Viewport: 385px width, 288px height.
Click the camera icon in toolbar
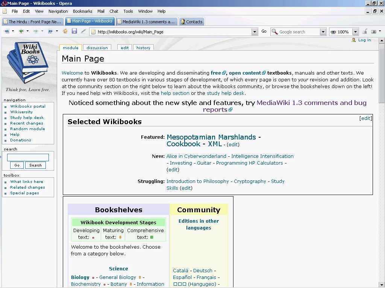coord(373,31)
